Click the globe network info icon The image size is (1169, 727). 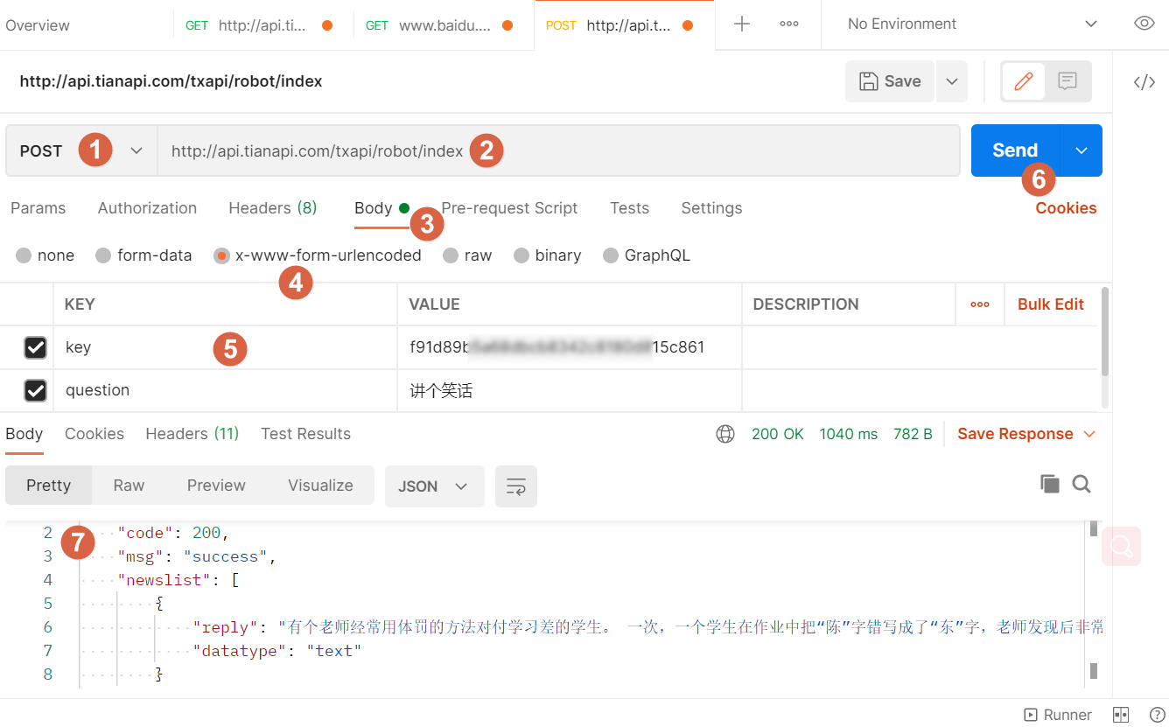point(725,434)
